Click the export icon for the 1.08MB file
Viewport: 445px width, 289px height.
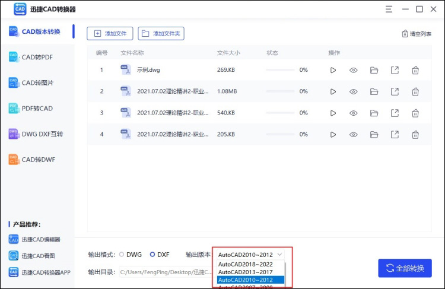395,92
